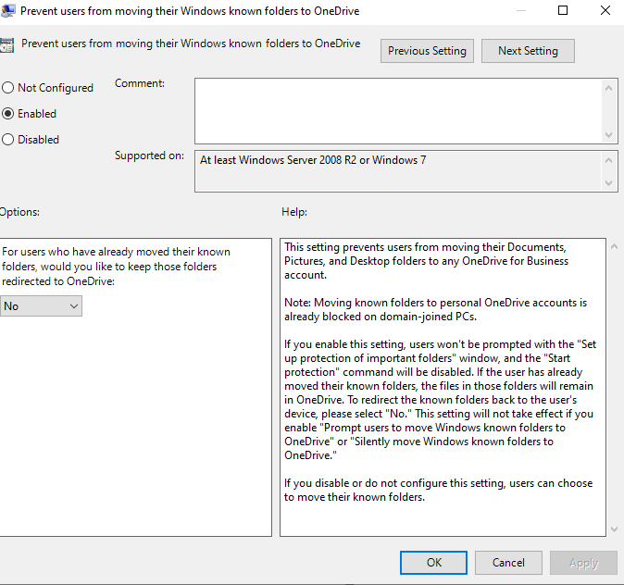
Task: Click the policy setting icon beside the heading
Action: pos(6,45)
